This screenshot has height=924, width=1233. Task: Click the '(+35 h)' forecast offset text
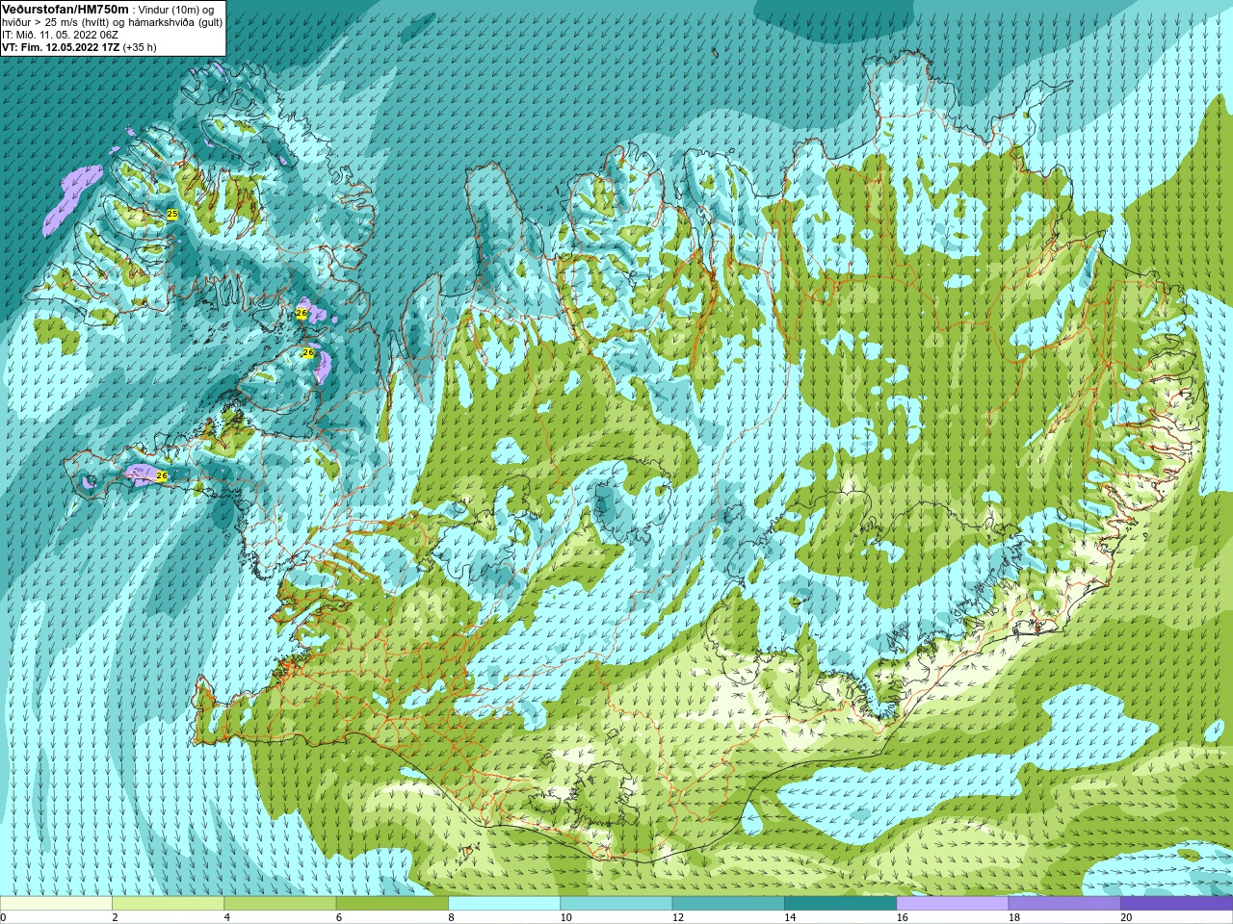[x=140, y=47]
